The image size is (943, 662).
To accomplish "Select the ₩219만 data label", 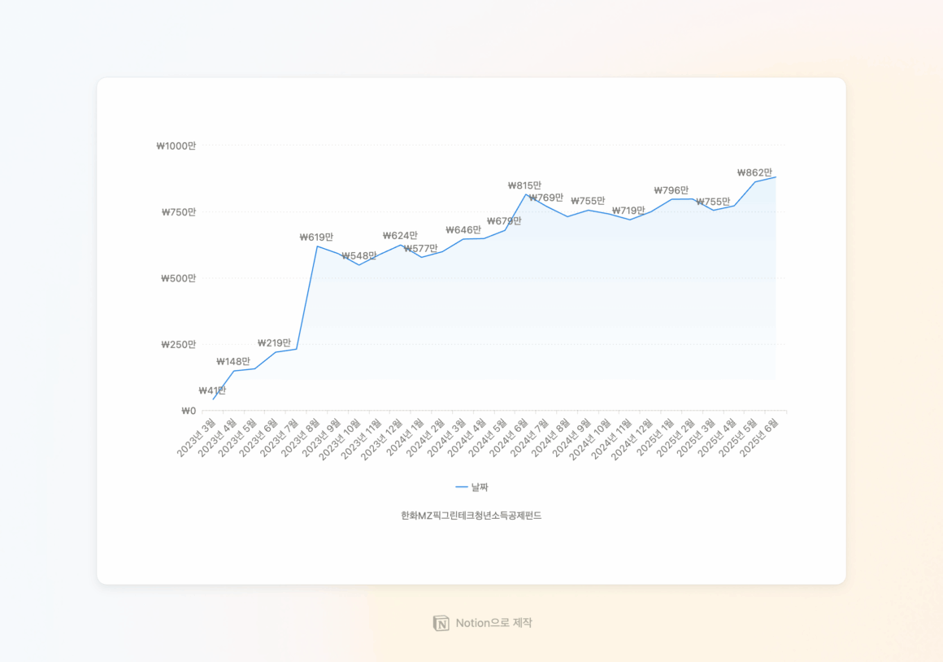I will (274, 343).
